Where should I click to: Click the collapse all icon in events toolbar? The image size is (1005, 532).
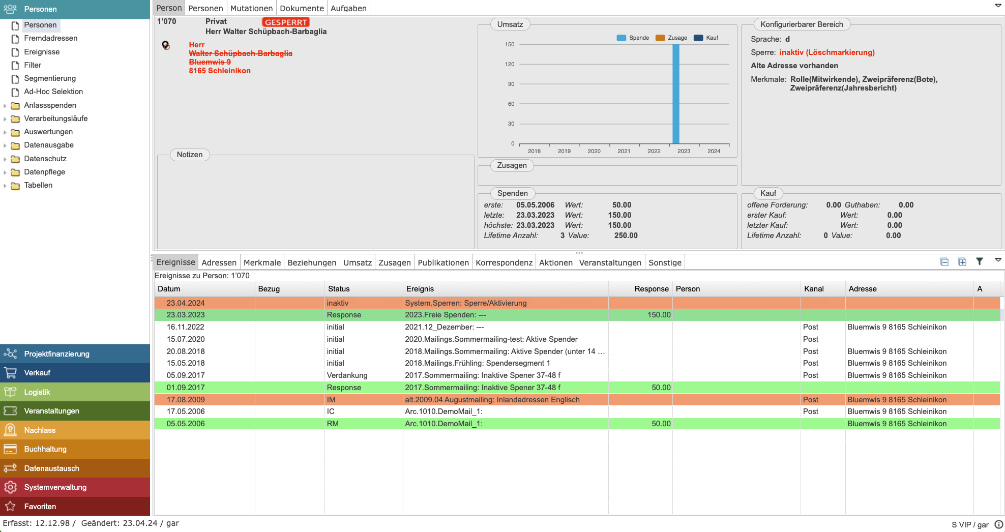pos(944,262)
